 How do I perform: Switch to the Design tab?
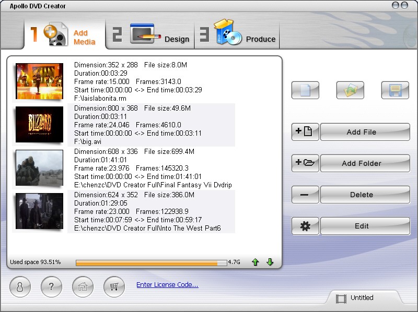pyautogui.click(x=152, y=35)
